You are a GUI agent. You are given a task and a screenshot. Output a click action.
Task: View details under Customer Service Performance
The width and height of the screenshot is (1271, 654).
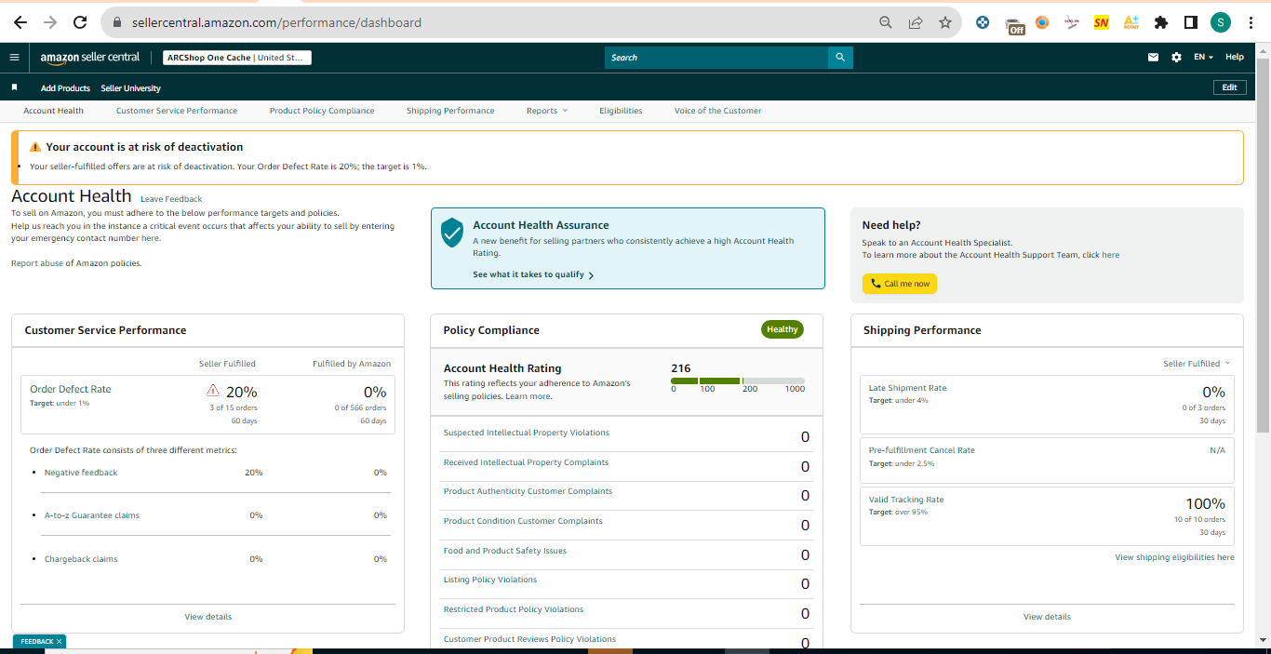click(208, 617)
